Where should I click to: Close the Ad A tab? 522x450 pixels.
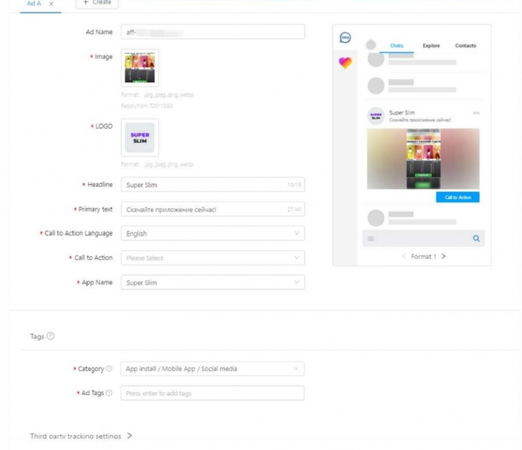coord(51,4)
